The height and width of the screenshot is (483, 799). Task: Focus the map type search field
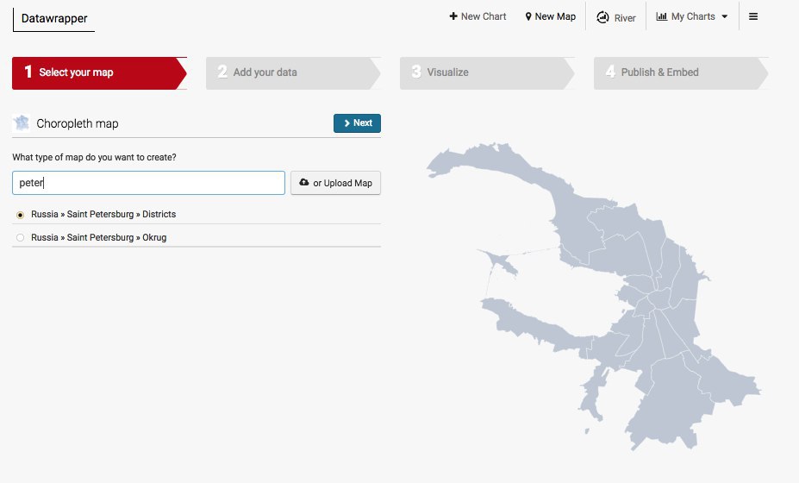148,183
